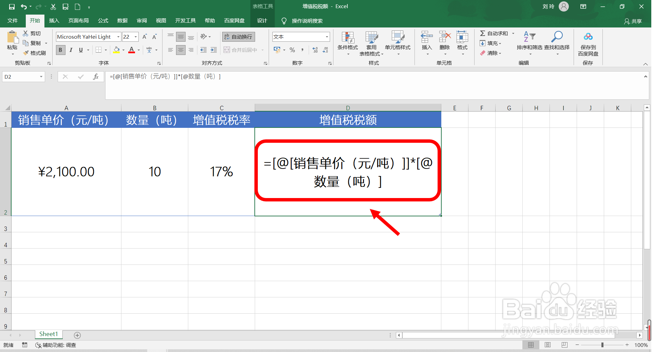This screenshot has width=654, height=352.
Task: Open the font size dropdown showing 22
Action: tap(136, 37)
